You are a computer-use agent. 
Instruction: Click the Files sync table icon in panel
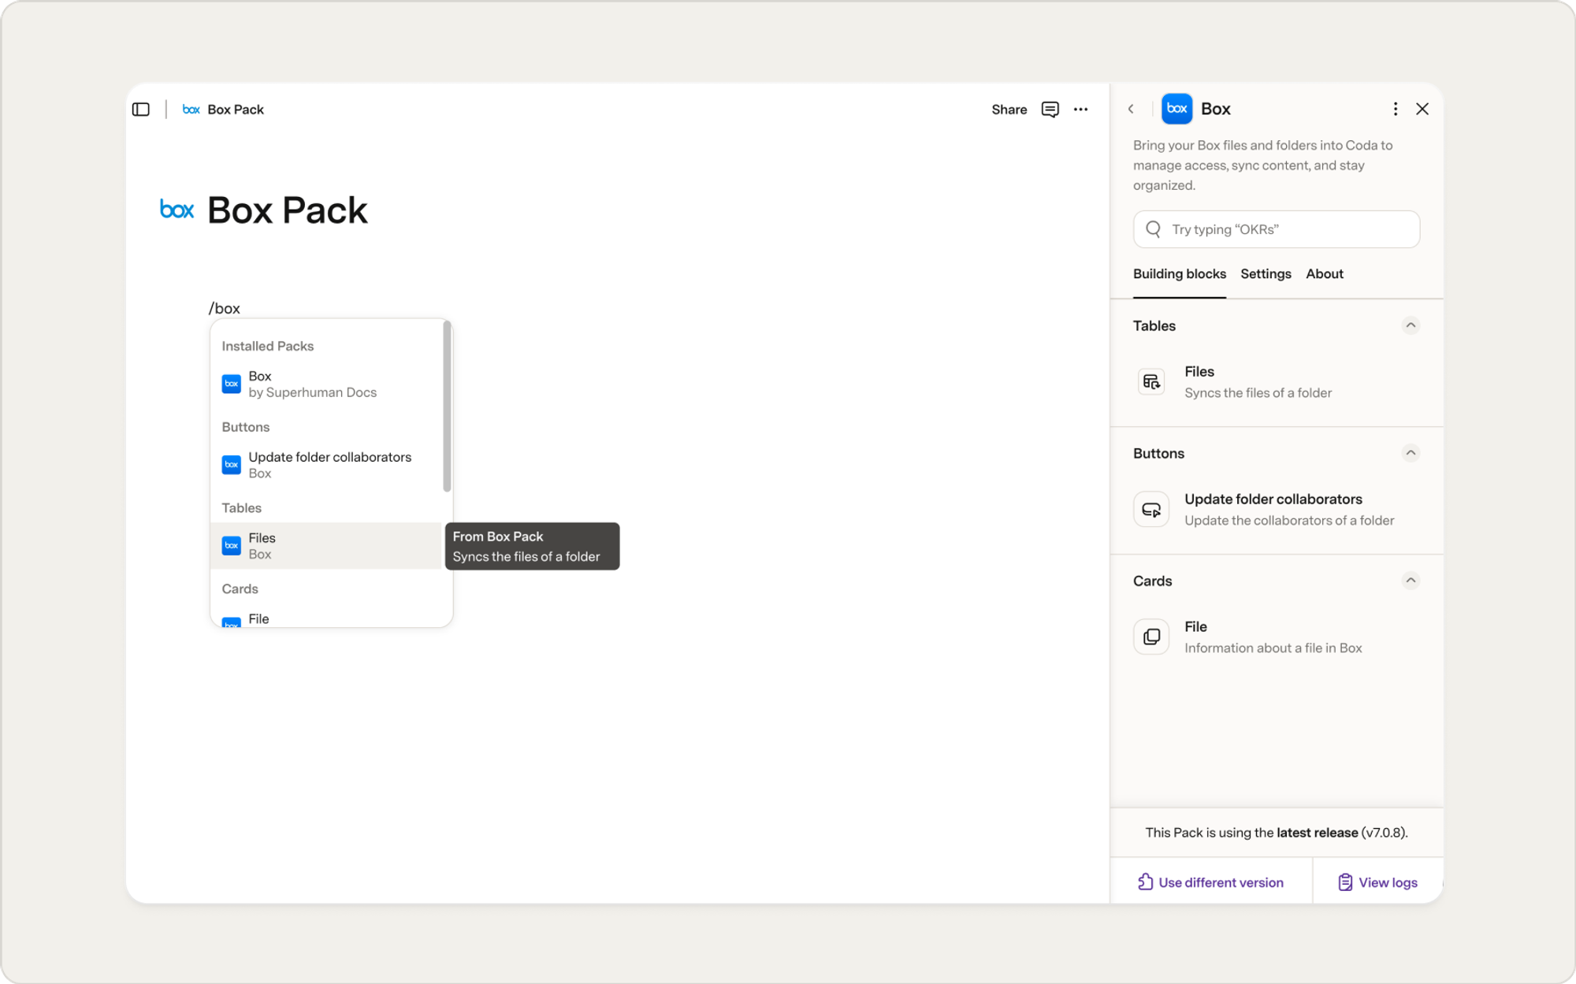[x=1151, y=382]
